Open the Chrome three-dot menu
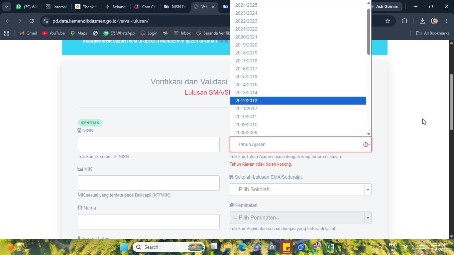This screenshot has width=454, height=255. point(446,21)
